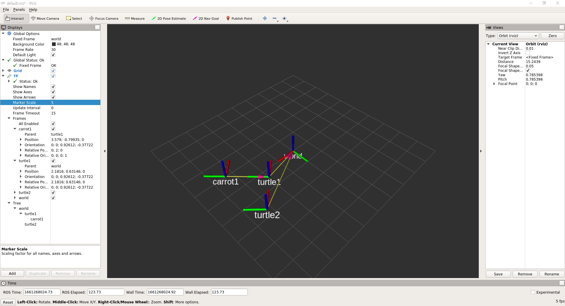
Task: Click the Global Options gear icon
Action: pyautogui.click(x=9, y=34)
